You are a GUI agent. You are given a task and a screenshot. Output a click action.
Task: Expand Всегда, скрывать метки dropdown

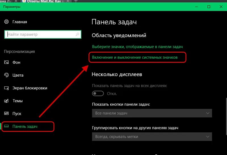tap(152, 137)
